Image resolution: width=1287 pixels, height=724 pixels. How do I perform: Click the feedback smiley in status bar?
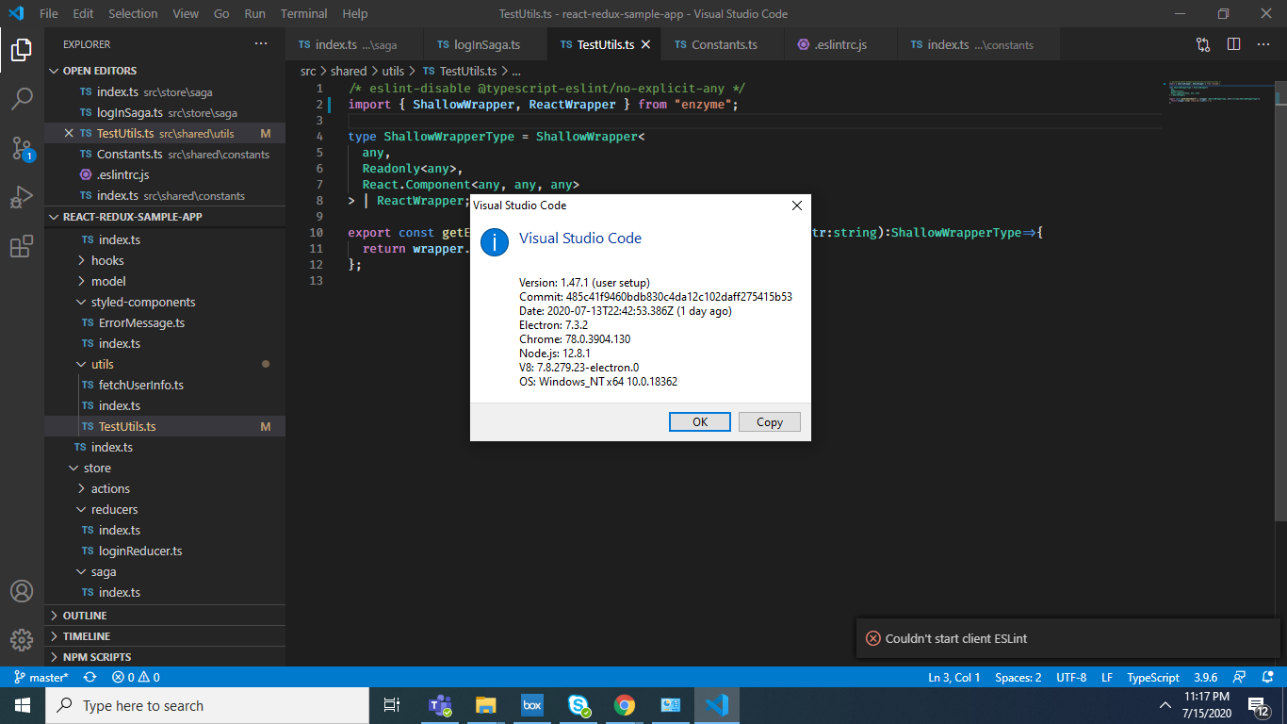(1240, 677)
